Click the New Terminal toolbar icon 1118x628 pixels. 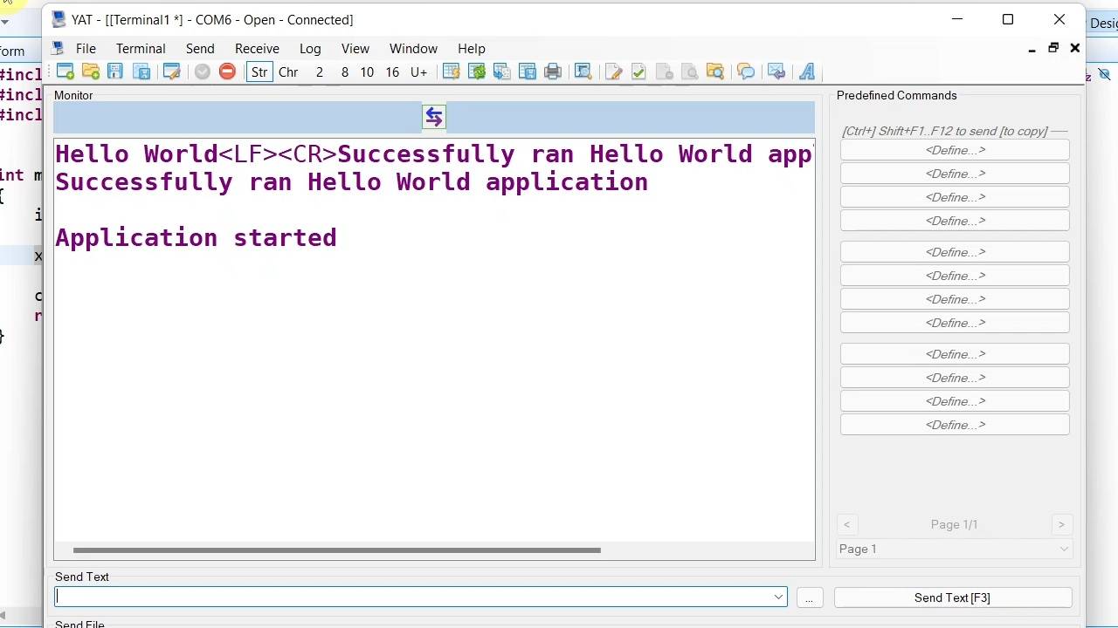(x=66, y=72)
